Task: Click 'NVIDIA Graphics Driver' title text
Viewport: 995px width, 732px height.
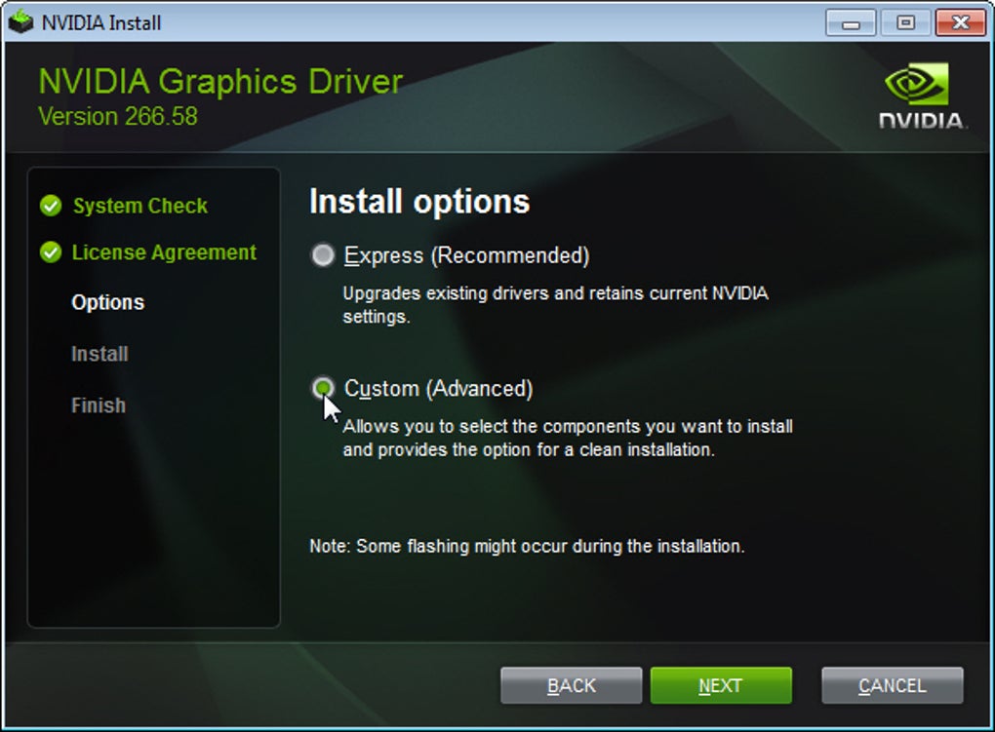Action: pos(220,82)
